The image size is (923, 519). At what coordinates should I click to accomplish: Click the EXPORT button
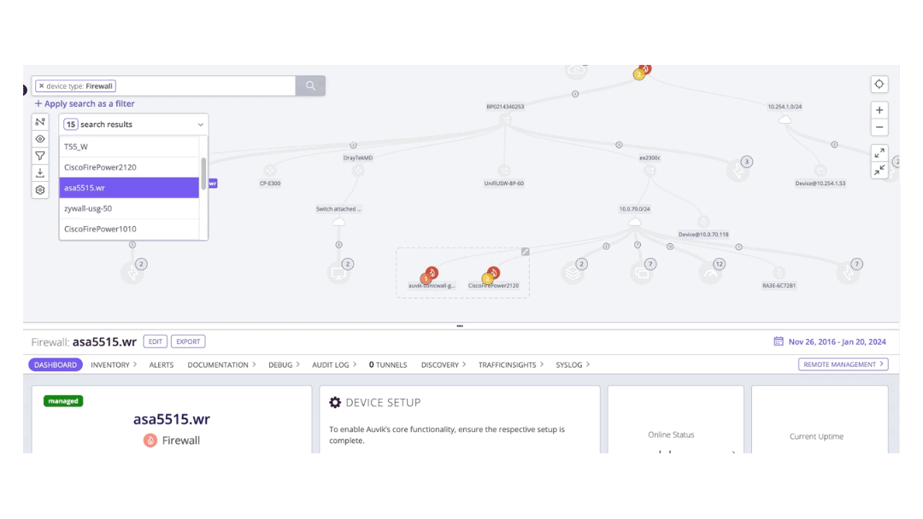point(188,341)
